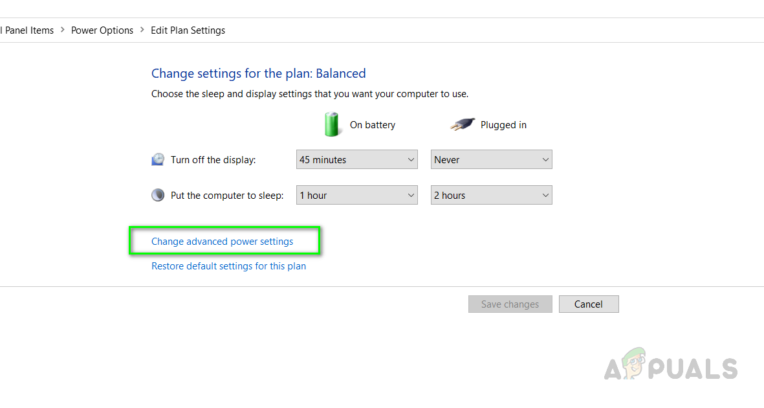Screen dimensions: 764x408
Task: Click the moon icon beside sleep setting
Action: (158, 195)
